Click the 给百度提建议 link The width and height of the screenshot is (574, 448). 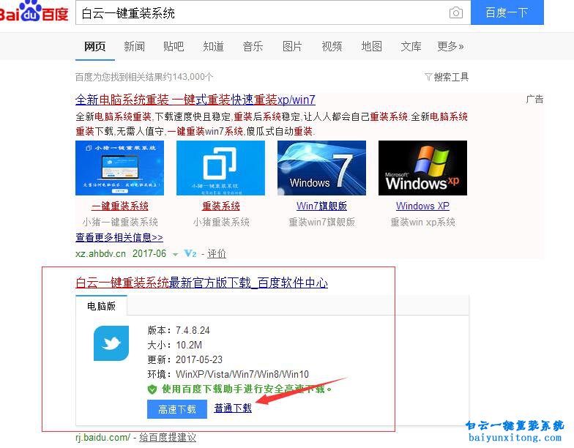point(168,438)
